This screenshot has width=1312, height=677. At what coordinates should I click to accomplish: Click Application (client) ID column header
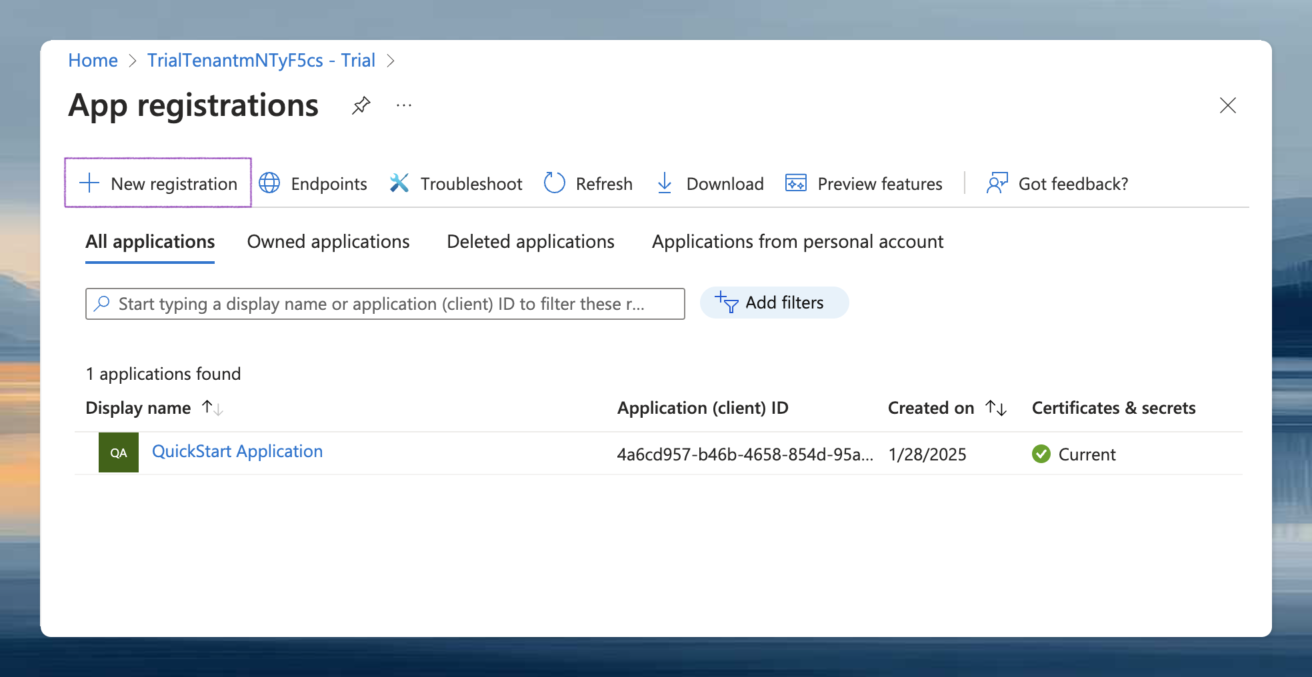[703, 408]
